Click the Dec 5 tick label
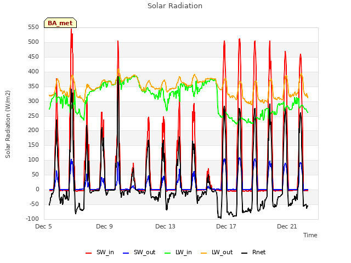This screenshot has width=351, height=263. pos(44,226)
